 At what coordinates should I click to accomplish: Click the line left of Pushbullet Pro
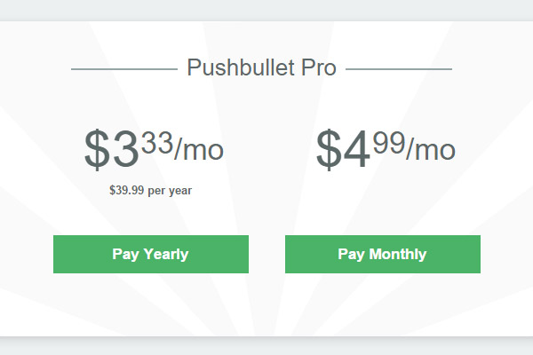124,69
